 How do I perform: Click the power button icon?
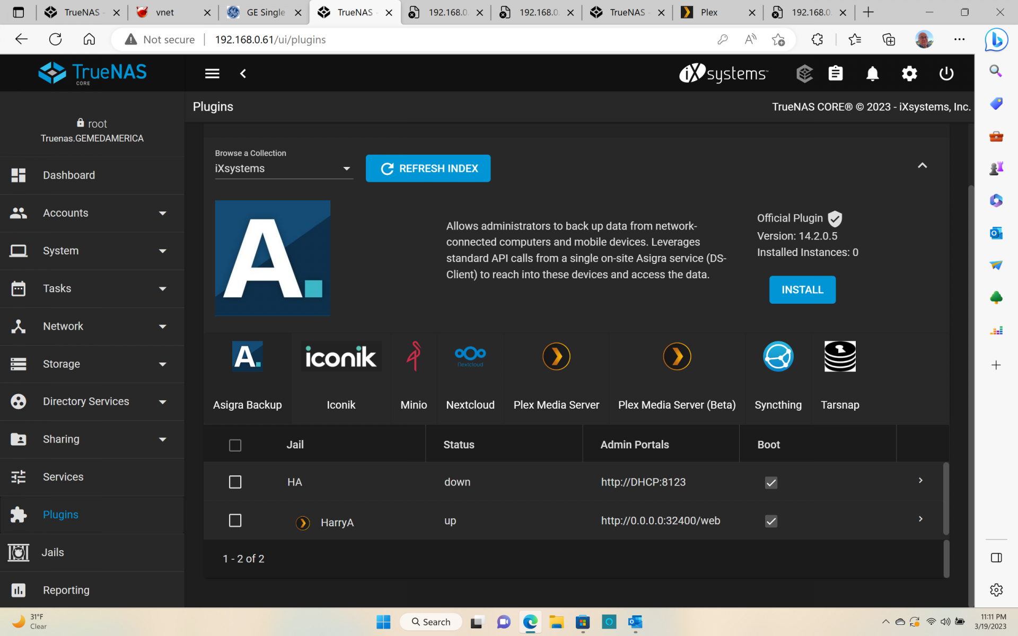coord(946,74)
